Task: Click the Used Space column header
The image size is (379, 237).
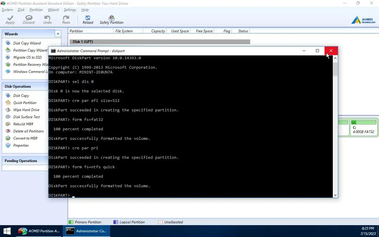Action: click(179, 31)
